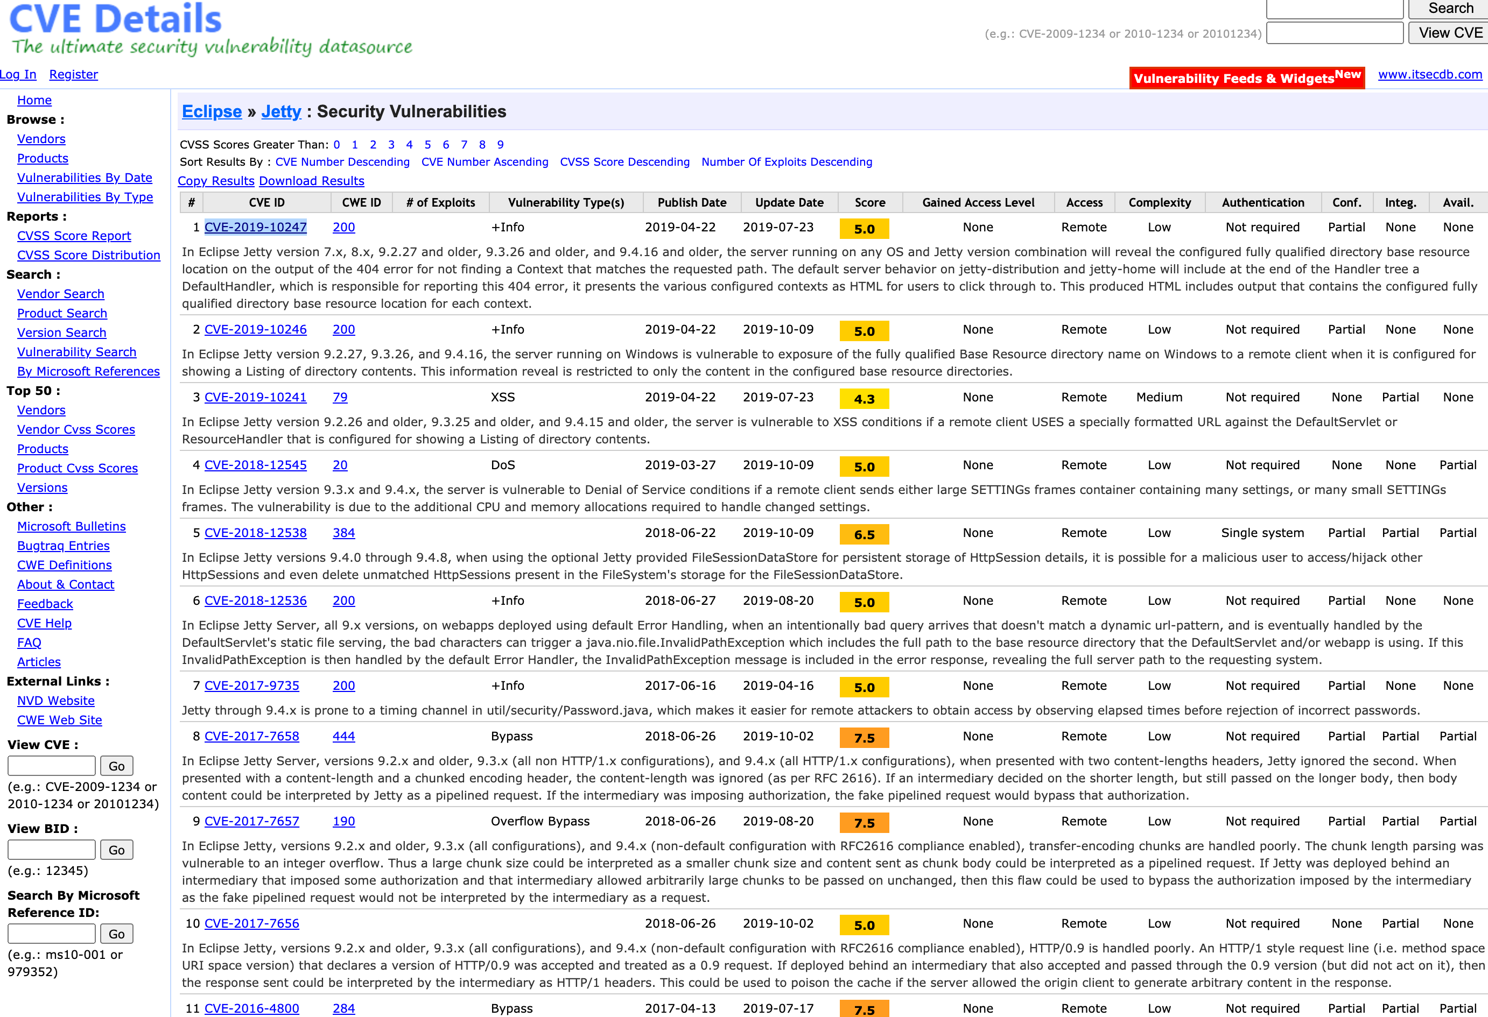Image resolution: width=1488 pixels, height=1017 pixels.
Task: Open CVE-2019-10241 details
Action: (x=256, y=398)
